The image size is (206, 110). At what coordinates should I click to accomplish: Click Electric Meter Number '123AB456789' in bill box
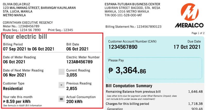point(80,62)
